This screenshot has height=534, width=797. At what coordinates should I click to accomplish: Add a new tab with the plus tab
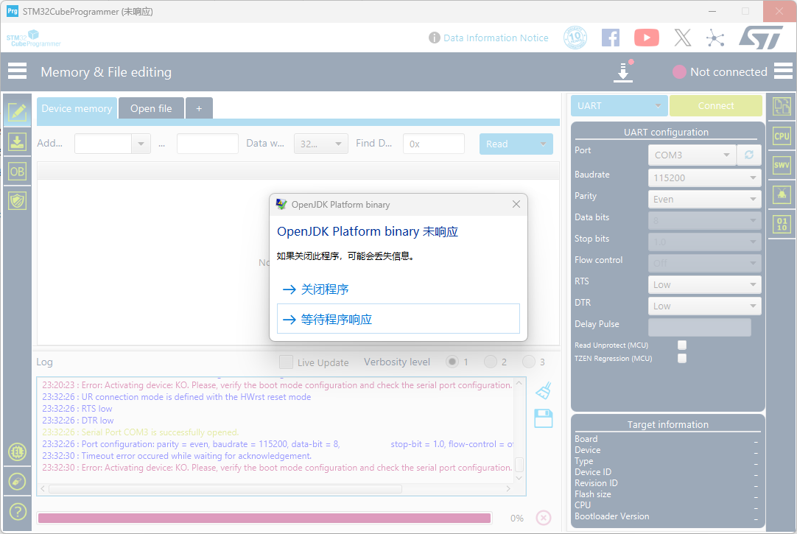[199, 108]
